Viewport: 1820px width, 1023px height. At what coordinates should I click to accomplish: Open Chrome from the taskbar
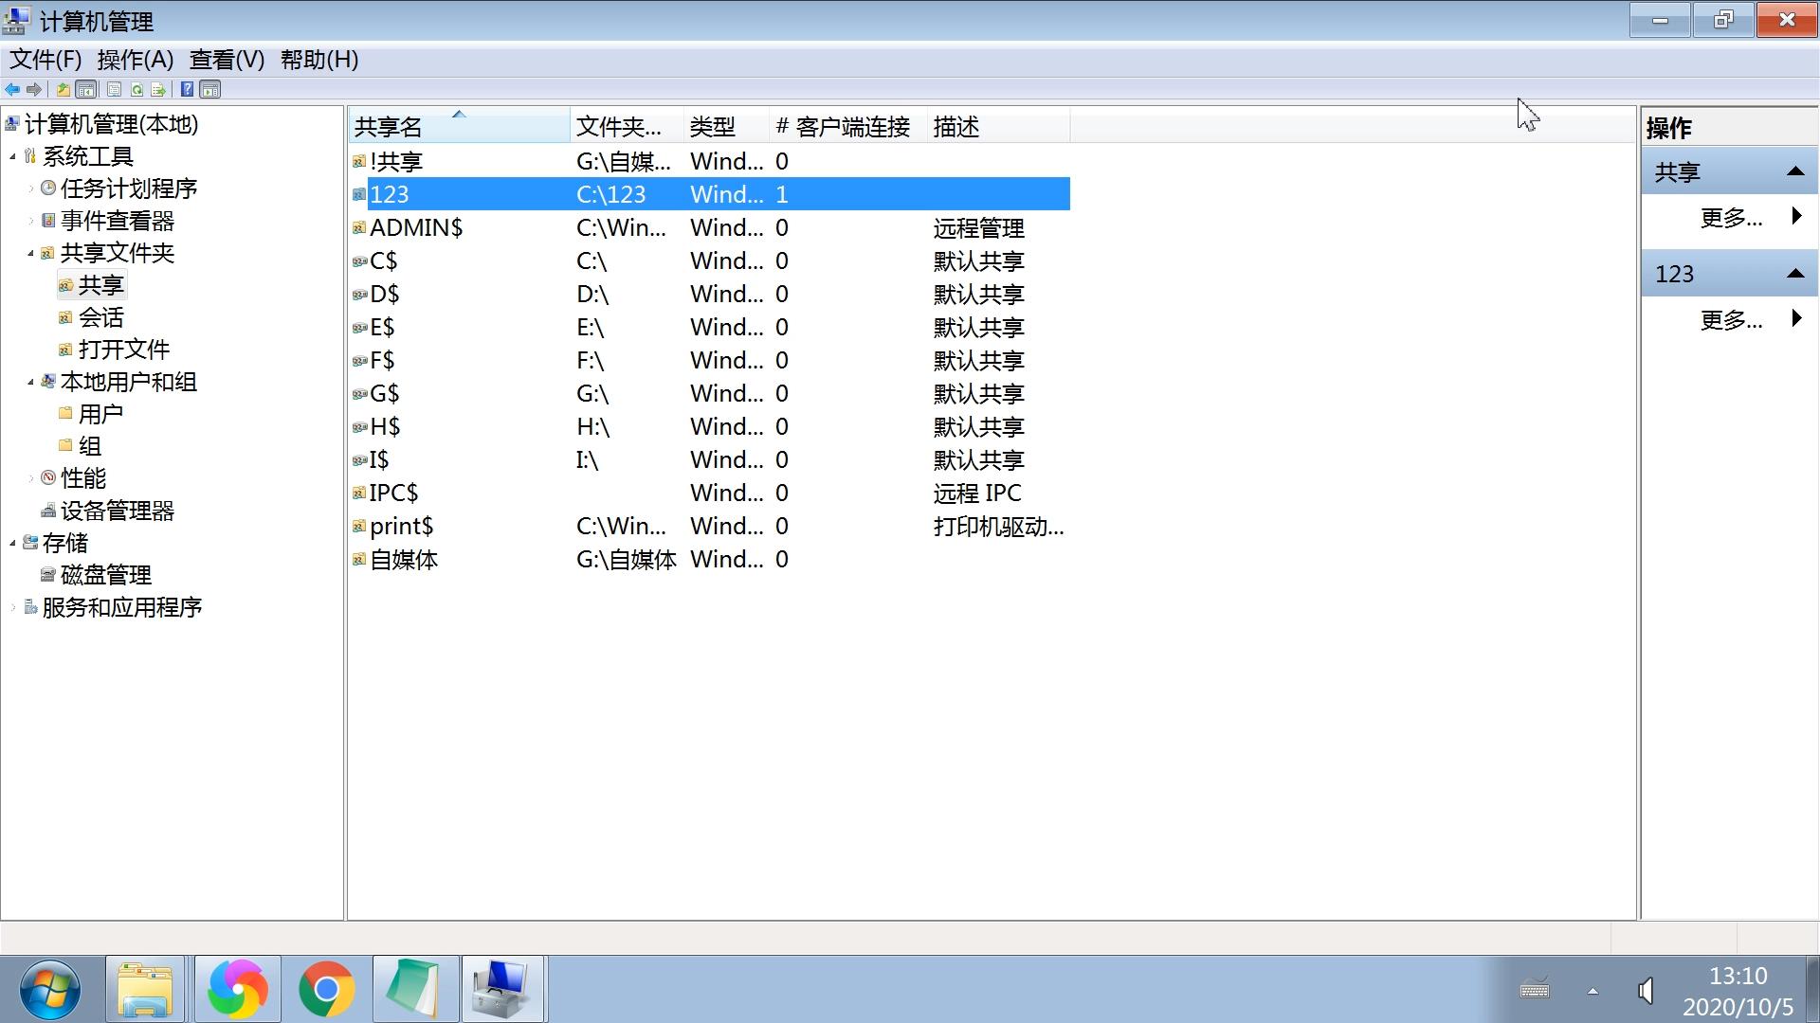pyautogui.click(x=326, y=989)
